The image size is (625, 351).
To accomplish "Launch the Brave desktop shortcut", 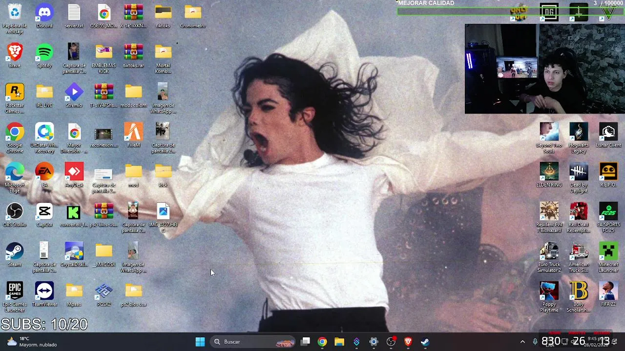I will pyautogui.click(x=15, y=56).
